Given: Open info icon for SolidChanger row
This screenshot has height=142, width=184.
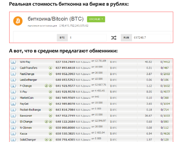Looking at the screenshot, I should click(x=13, y=140).
